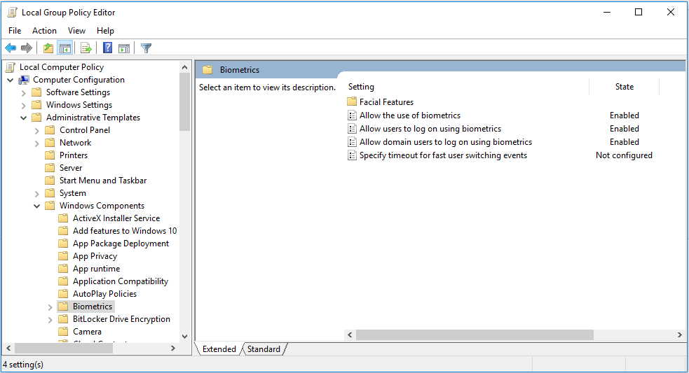Toggle the Show/Hide Action Pane icon
Image resolution: width=689 pixels, height=373 pixels.
(x=124, y=48)
